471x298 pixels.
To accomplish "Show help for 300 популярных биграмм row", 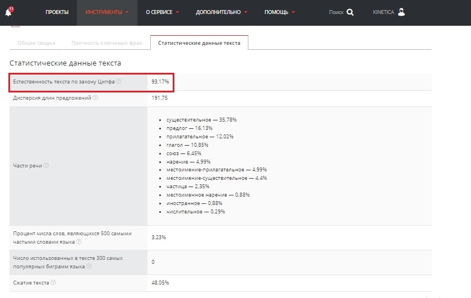I will [x=88, y=267].
